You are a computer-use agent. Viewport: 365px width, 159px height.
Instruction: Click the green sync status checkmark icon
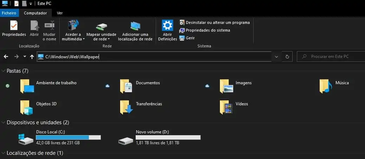[7, 86]
